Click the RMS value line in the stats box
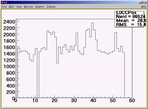This screenshot has height=109, width=148. click(x=131, y=25)
